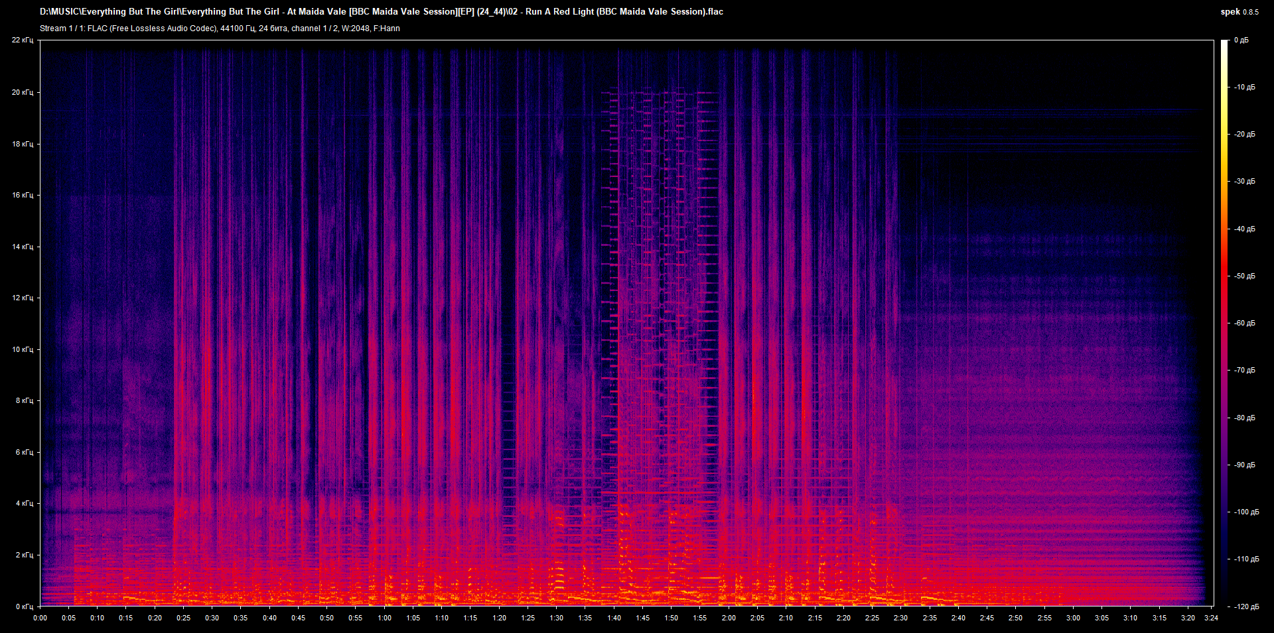
Task: Click the Stream 1/1 FLAC info line
Action: pos(220,29)
